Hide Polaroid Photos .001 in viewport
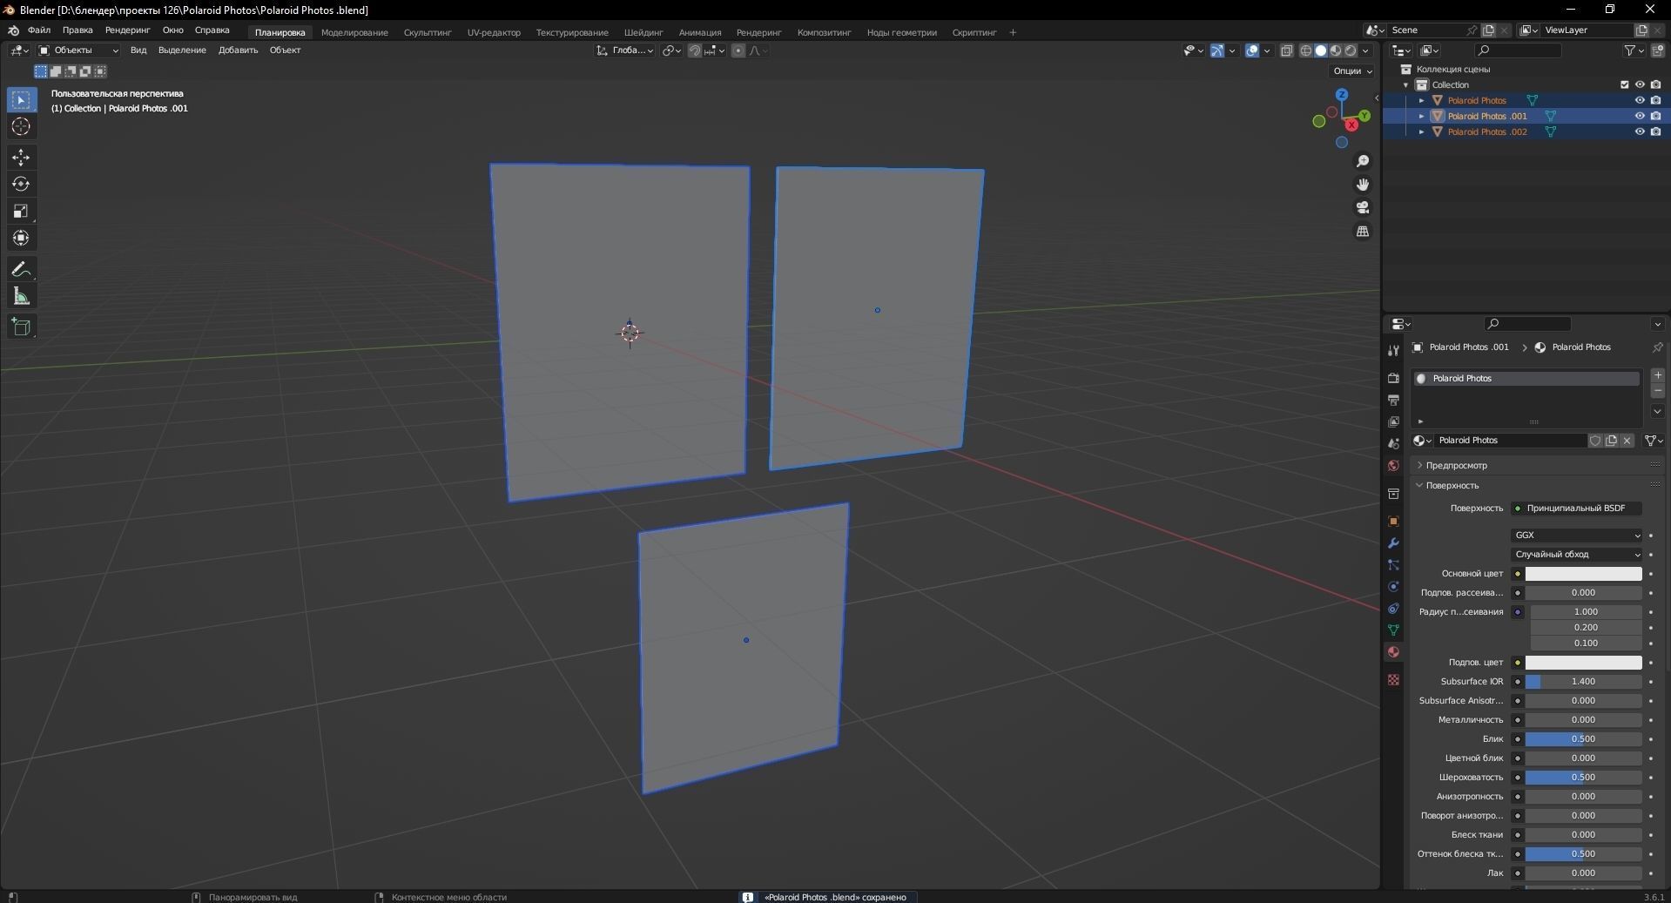1671x903 pixels. (x=1640, y=116)
